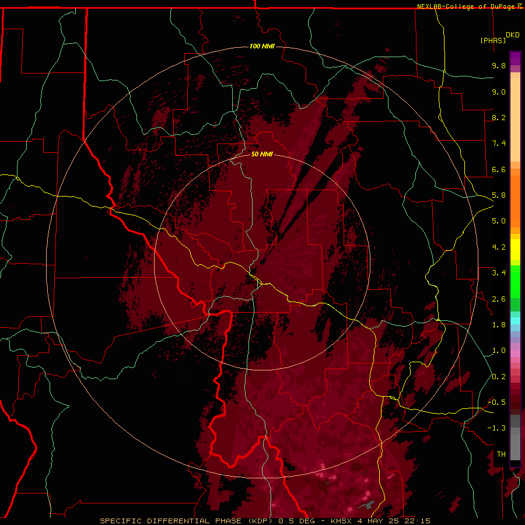This screenshot has height=525, width=525.
Task: Click the [PHAS] legend label
Action: pyautogui.click(x=493, y=41)
